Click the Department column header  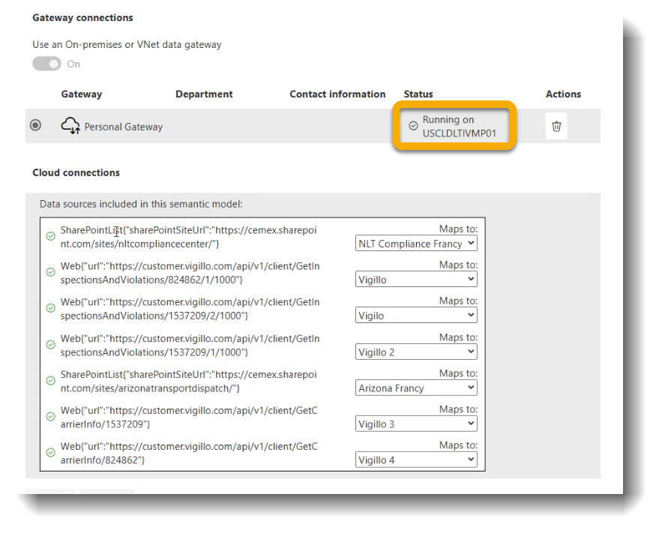pos(204,94)
